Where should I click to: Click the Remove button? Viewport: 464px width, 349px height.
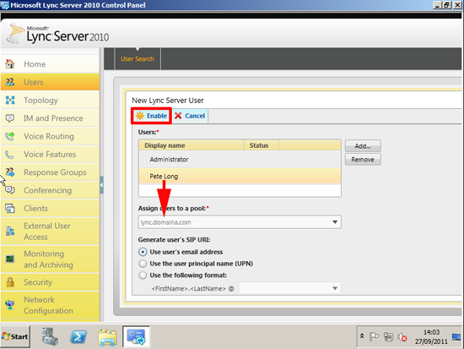(363, 160)
